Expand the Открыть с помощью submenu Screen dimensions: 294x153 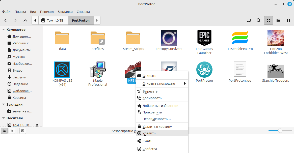(162, 83)
